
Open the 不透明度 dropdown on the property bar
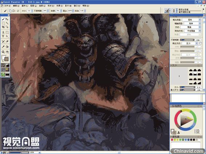point(48,11)
